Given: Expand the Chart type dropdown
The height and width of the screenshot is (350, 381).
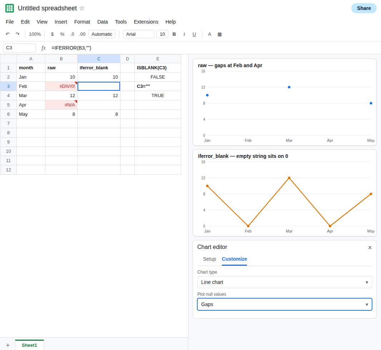Looking at the screenshot, I should click(284, 282).
